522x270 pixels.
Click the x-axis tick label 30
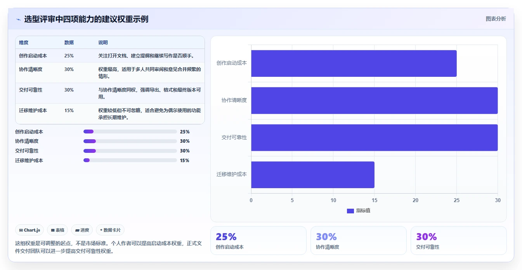pos(498,200)
